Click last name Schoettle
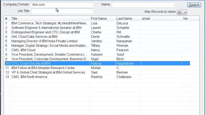The image size is (205, 115). pyautogui.click(x=123, y=37)
